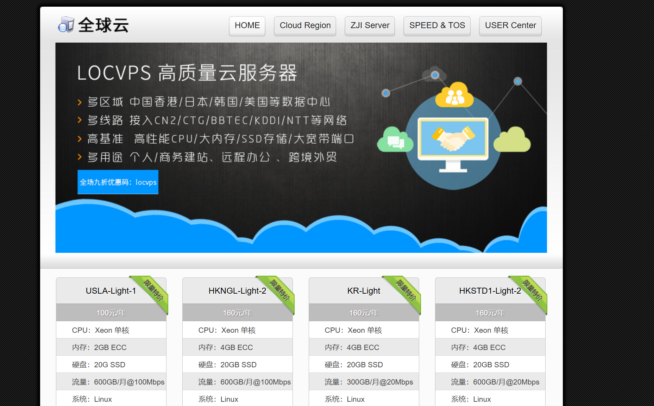Click the yellow users cloud icon
Image resolution: width=654 pixels, height=406 pixels.
pyautogui.click(x=454, y=95)
